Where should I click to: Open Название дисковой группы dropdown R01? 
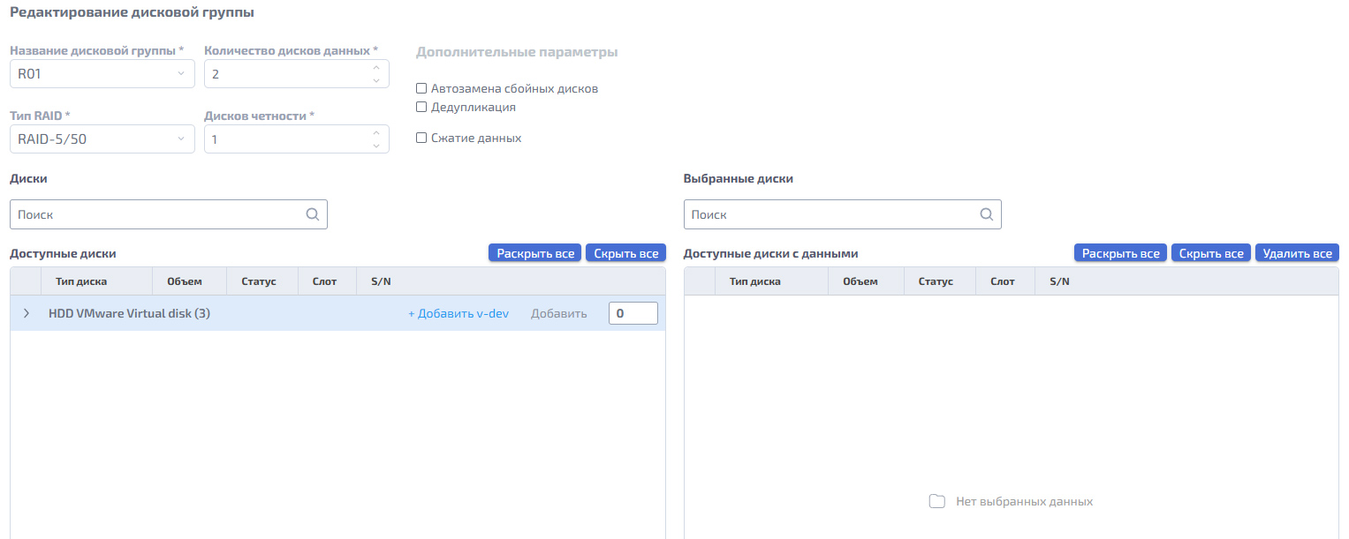tap(102, 74)
